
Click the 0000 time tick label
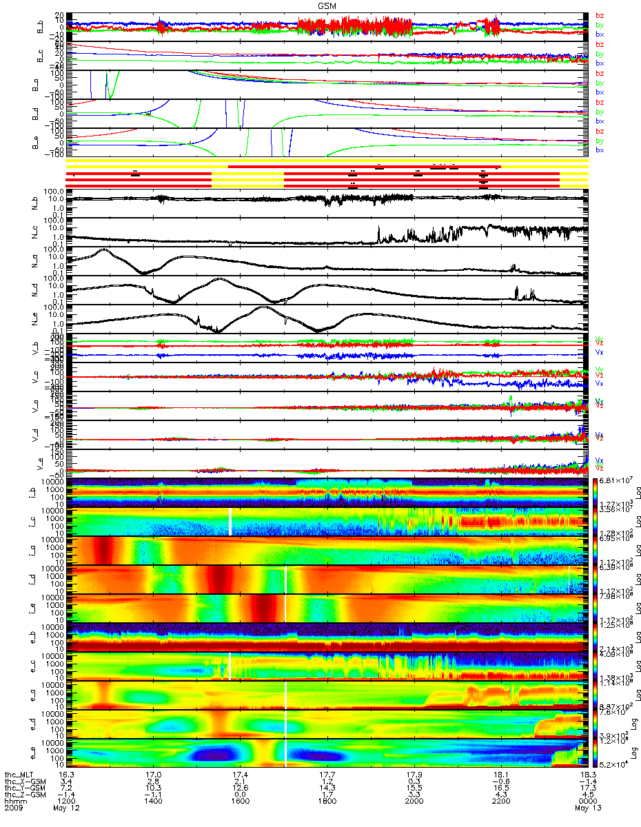(x=588, y=801)
